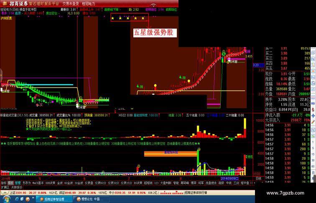Select the 仪表15分 template
Image resolution: width=316 pixels, height=203 pixels.
[x=126, y=183]
